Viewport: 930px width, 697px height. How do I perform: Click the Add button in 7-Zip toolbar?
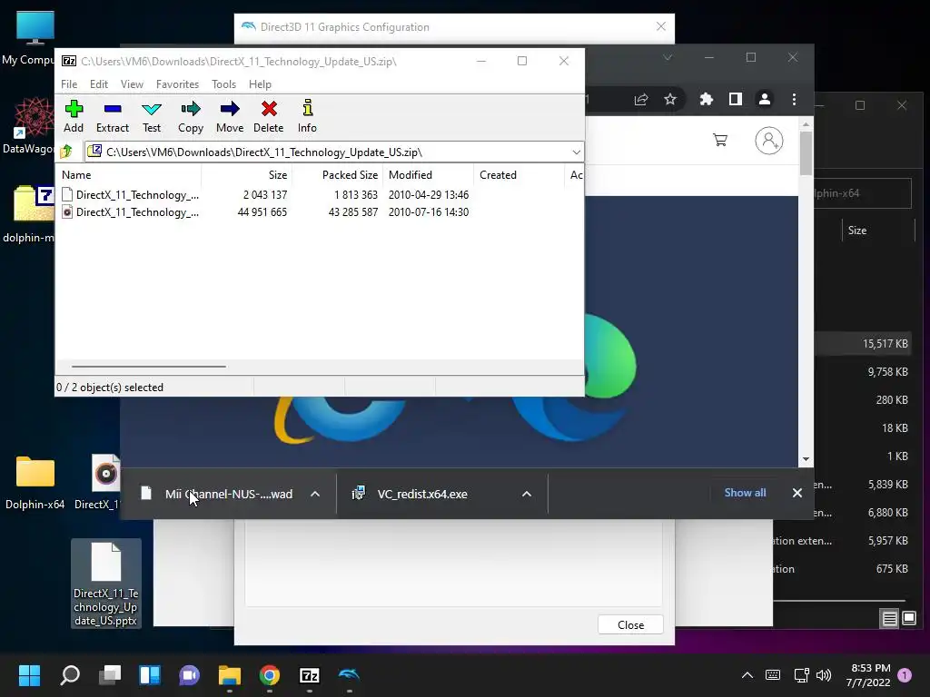[x=74, y=116]
